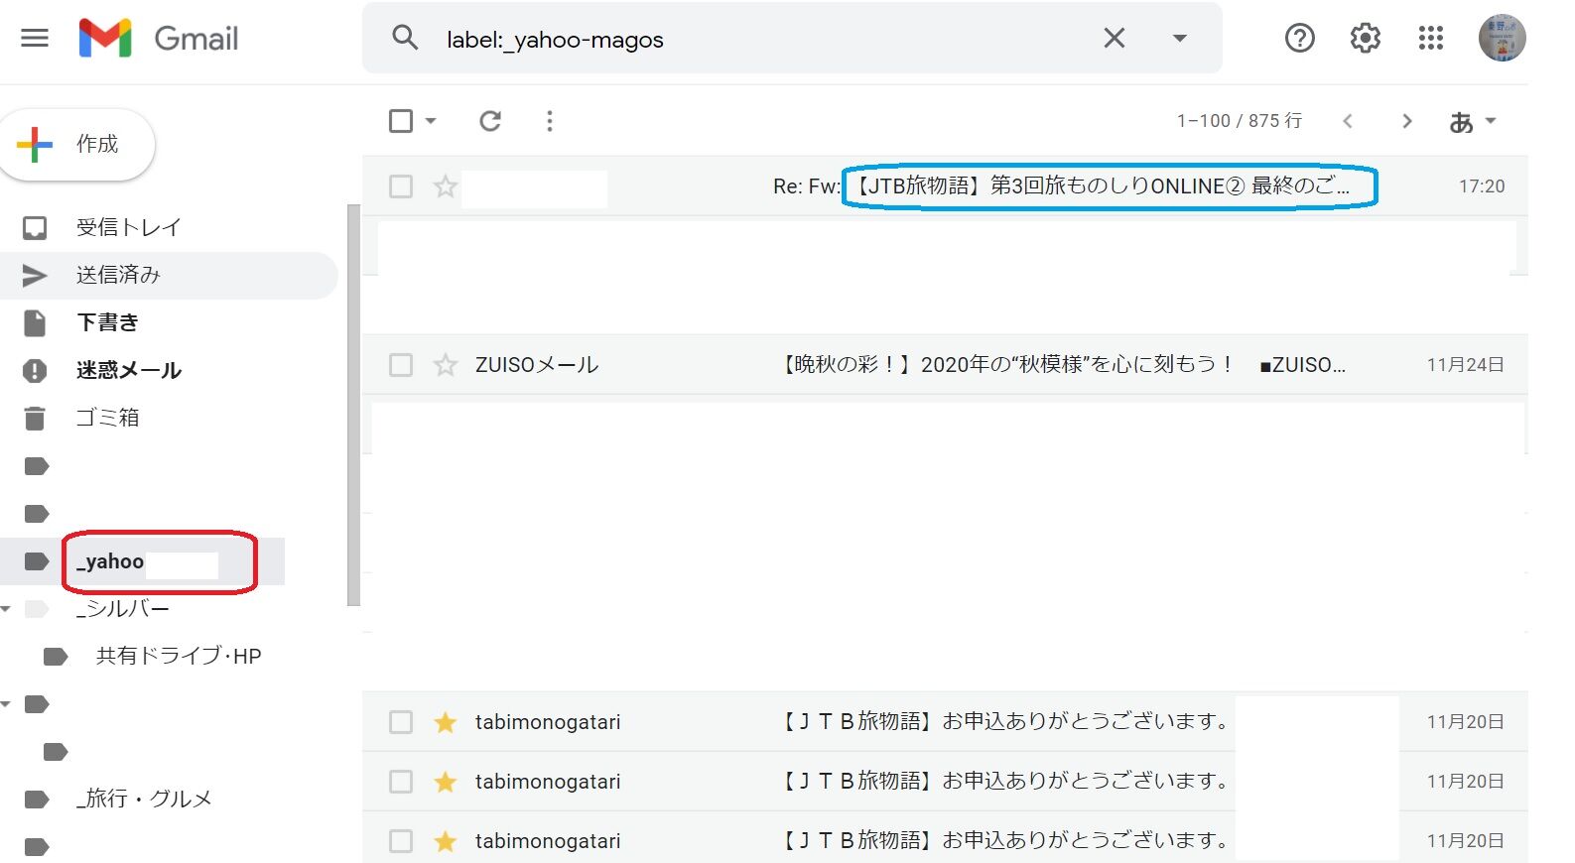Click the sidebar vertical scrollbar
This screenshot has width=1575, height=863.
[353, 405]
